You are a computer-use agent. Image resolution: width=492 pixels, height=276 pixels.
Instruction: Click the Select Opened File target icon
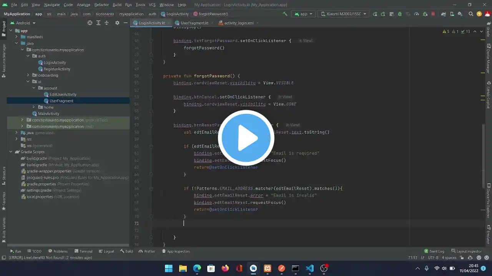pyautogui.click(x=90, y=23)
